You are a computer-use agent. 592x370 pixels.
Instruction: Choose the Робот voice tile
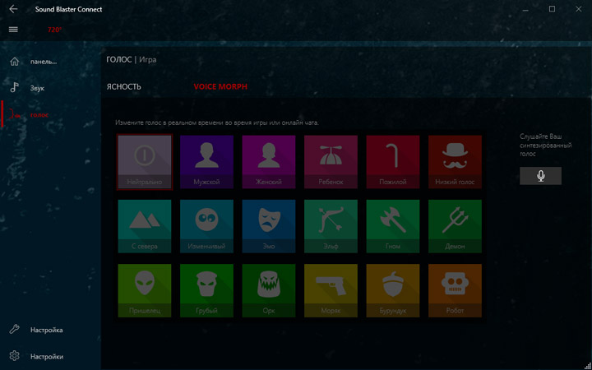tap(455, 290)
